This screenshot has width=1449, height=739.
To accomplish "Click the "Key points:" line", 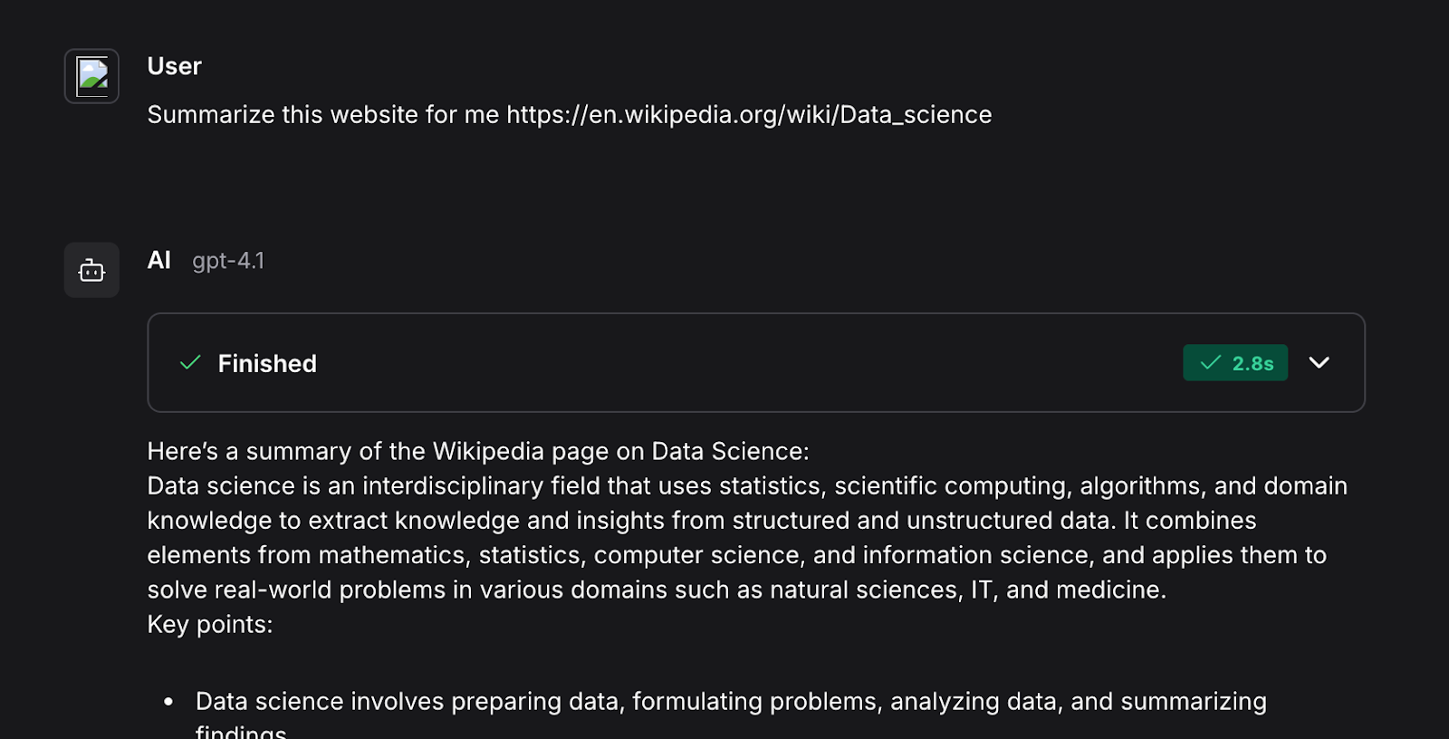I will tap(210, 624).
